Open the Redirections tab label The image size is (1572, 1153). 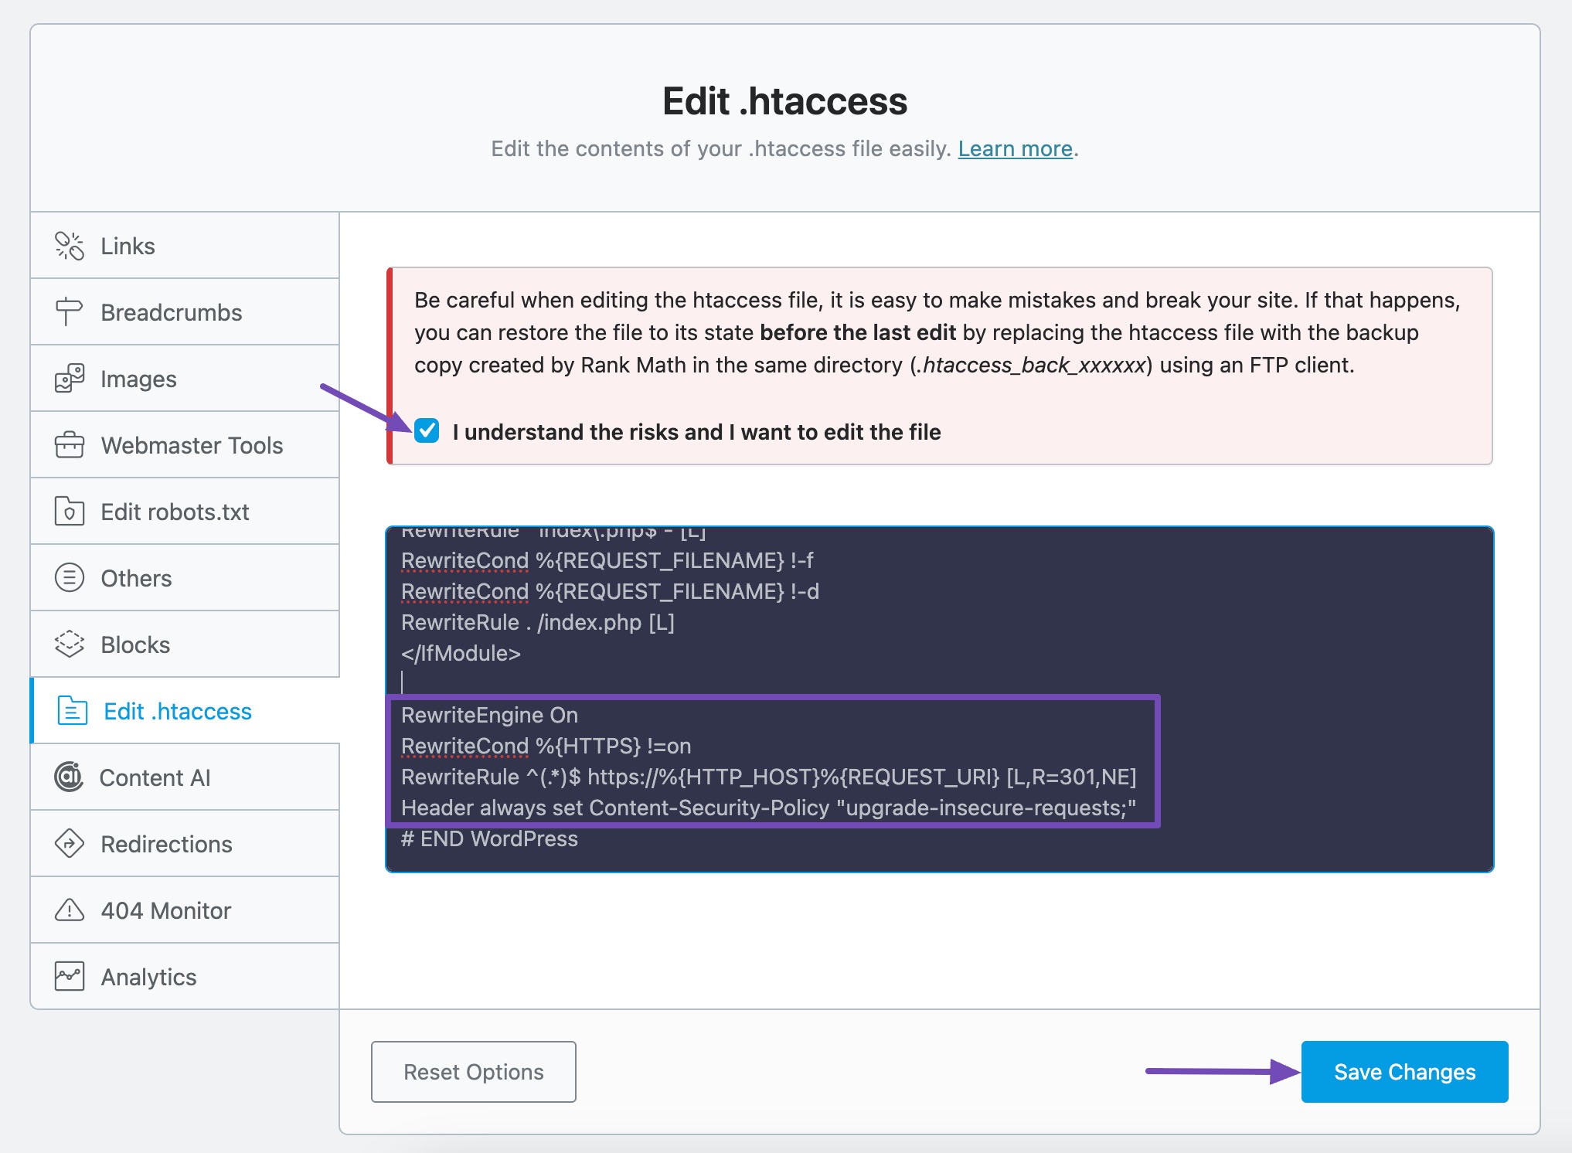click(x=166, y=844)
